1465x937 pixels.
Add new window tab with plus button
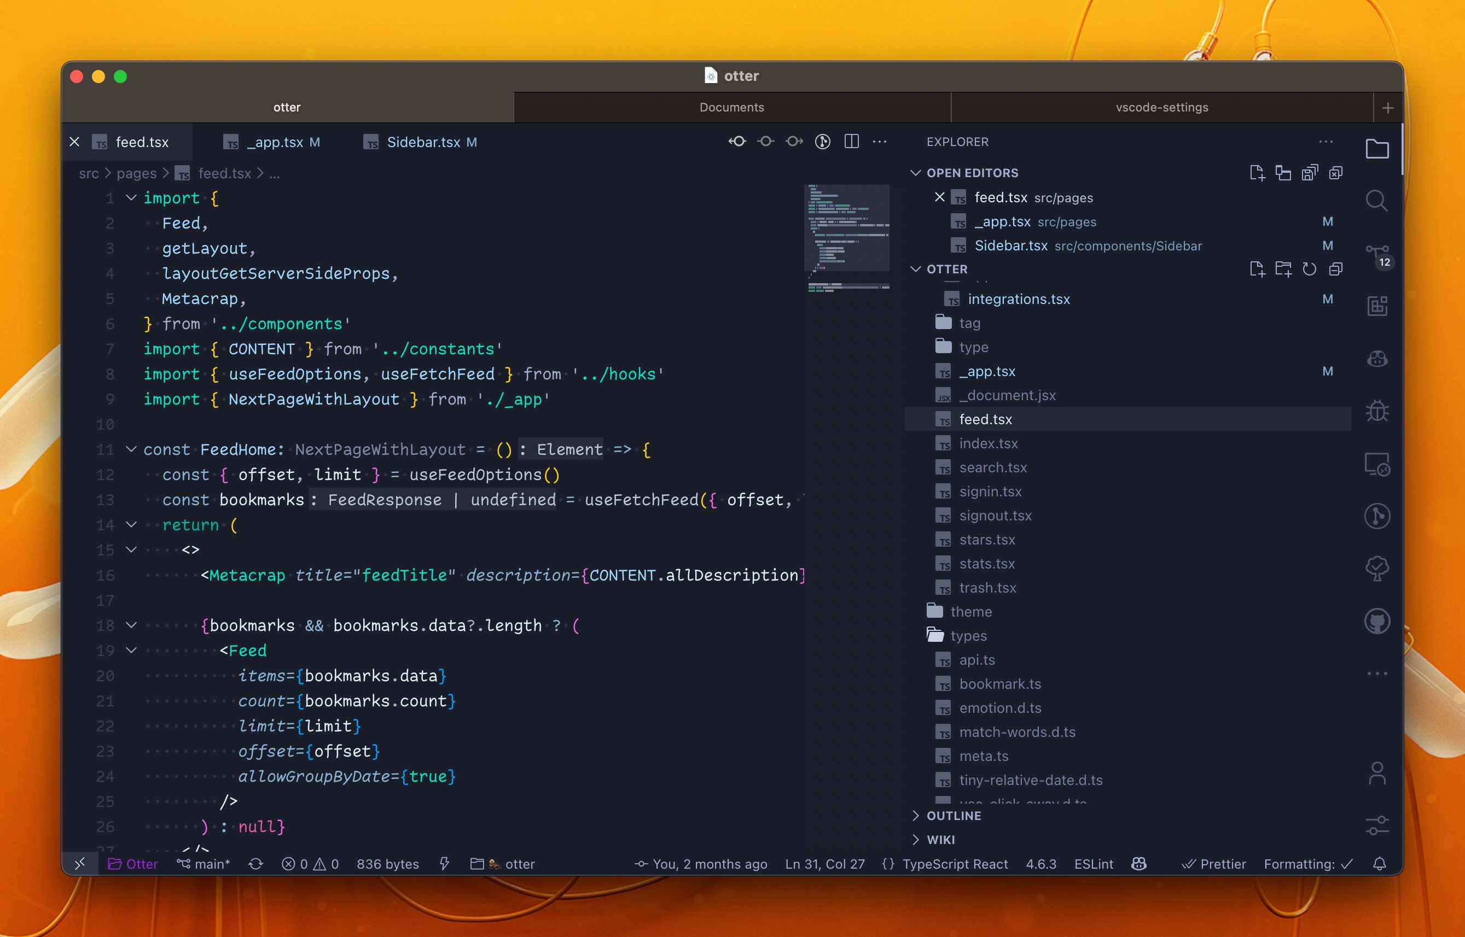1388,108
